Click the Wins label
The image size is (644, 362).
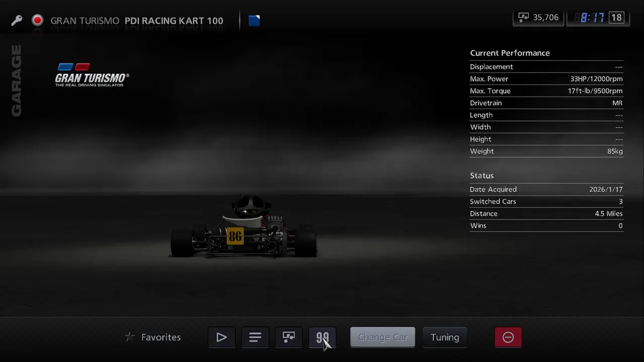pos(478,226)
